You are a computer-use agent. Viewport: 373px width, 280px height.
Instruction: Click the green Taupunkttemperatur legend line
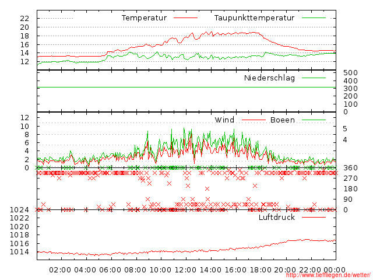point(314,18)
